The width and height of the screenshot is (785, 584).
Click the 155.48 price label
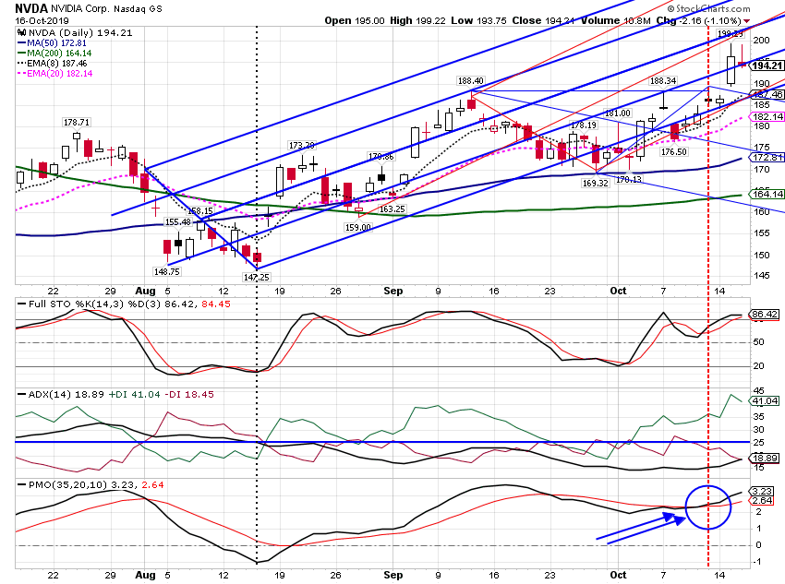tap(177, 222)
